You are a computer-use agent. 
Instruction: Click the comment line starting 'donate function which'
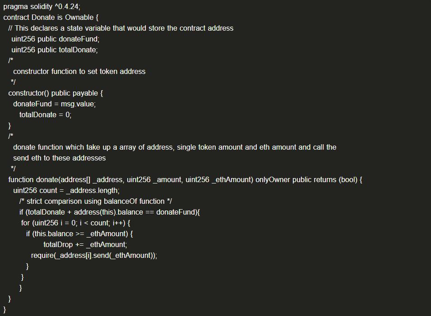(175, 147)
